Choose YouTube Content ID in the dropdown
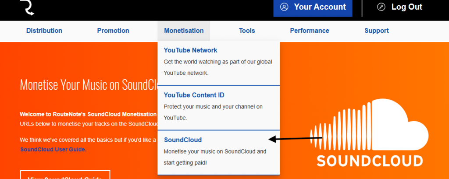449x179 pixels. point(194,95)
